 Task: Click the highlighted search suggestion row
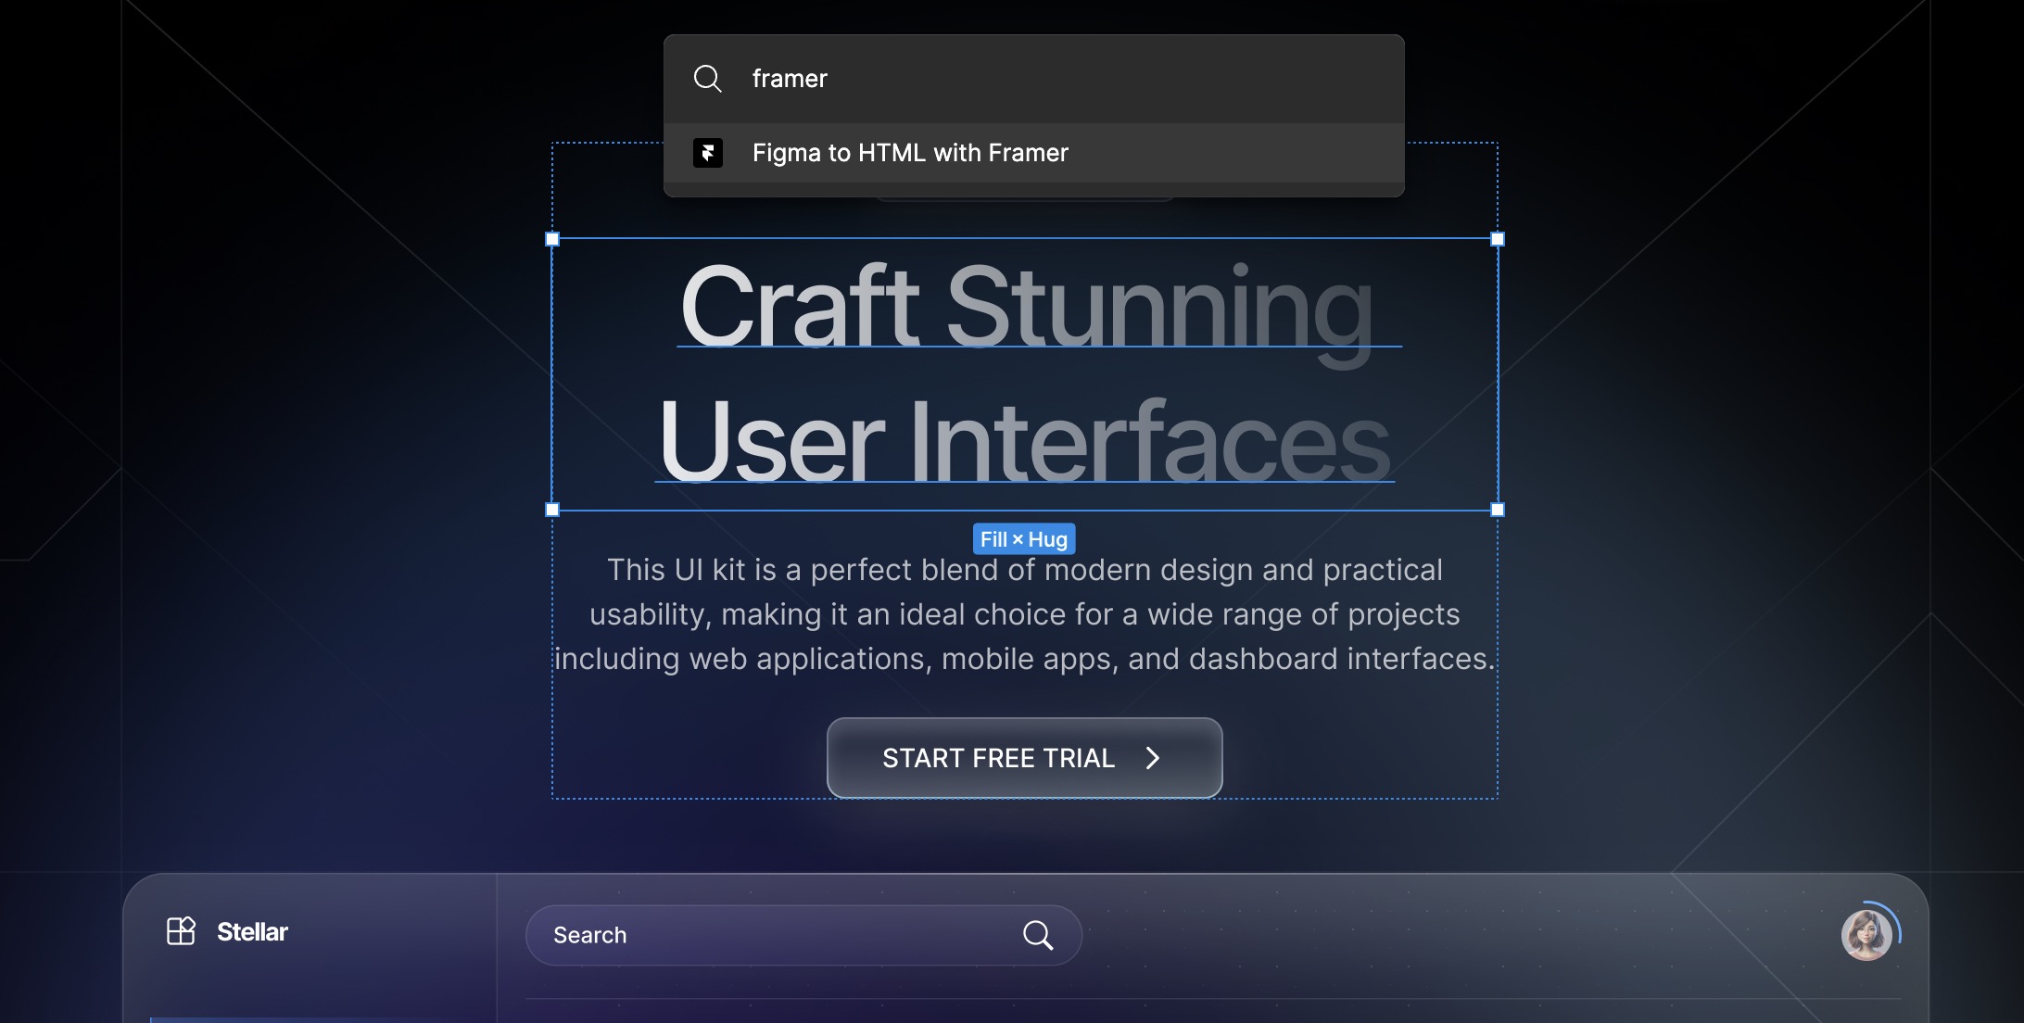coord(1033,153)
